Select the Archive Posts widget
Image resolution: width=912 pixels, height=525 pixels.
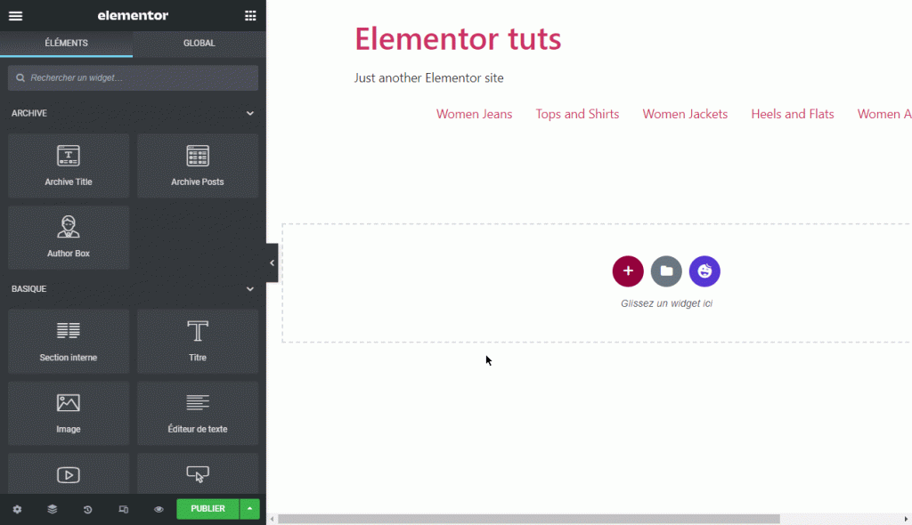tap(198, 166)
